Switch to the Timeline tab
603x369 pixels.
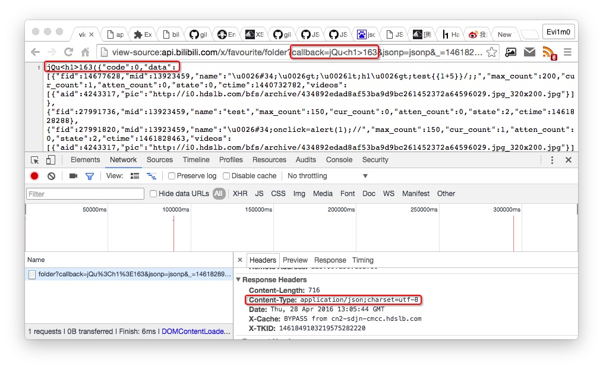196,160
